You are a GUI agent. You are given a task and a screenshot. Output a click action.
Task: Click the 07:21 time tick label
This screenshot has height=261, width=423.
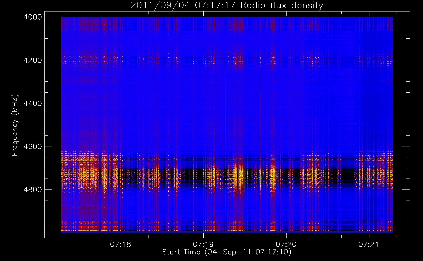(x=369, y=245)
